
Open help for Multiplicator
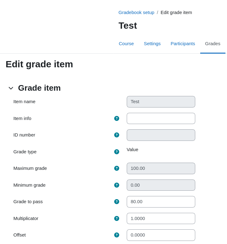(116, 218)
